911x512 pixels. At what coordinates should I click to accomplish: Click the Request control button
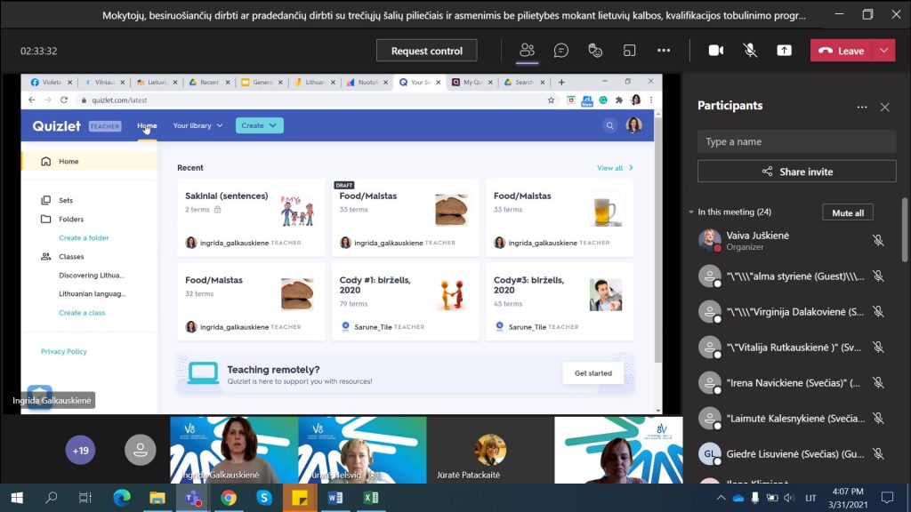(x=426, y=51)
